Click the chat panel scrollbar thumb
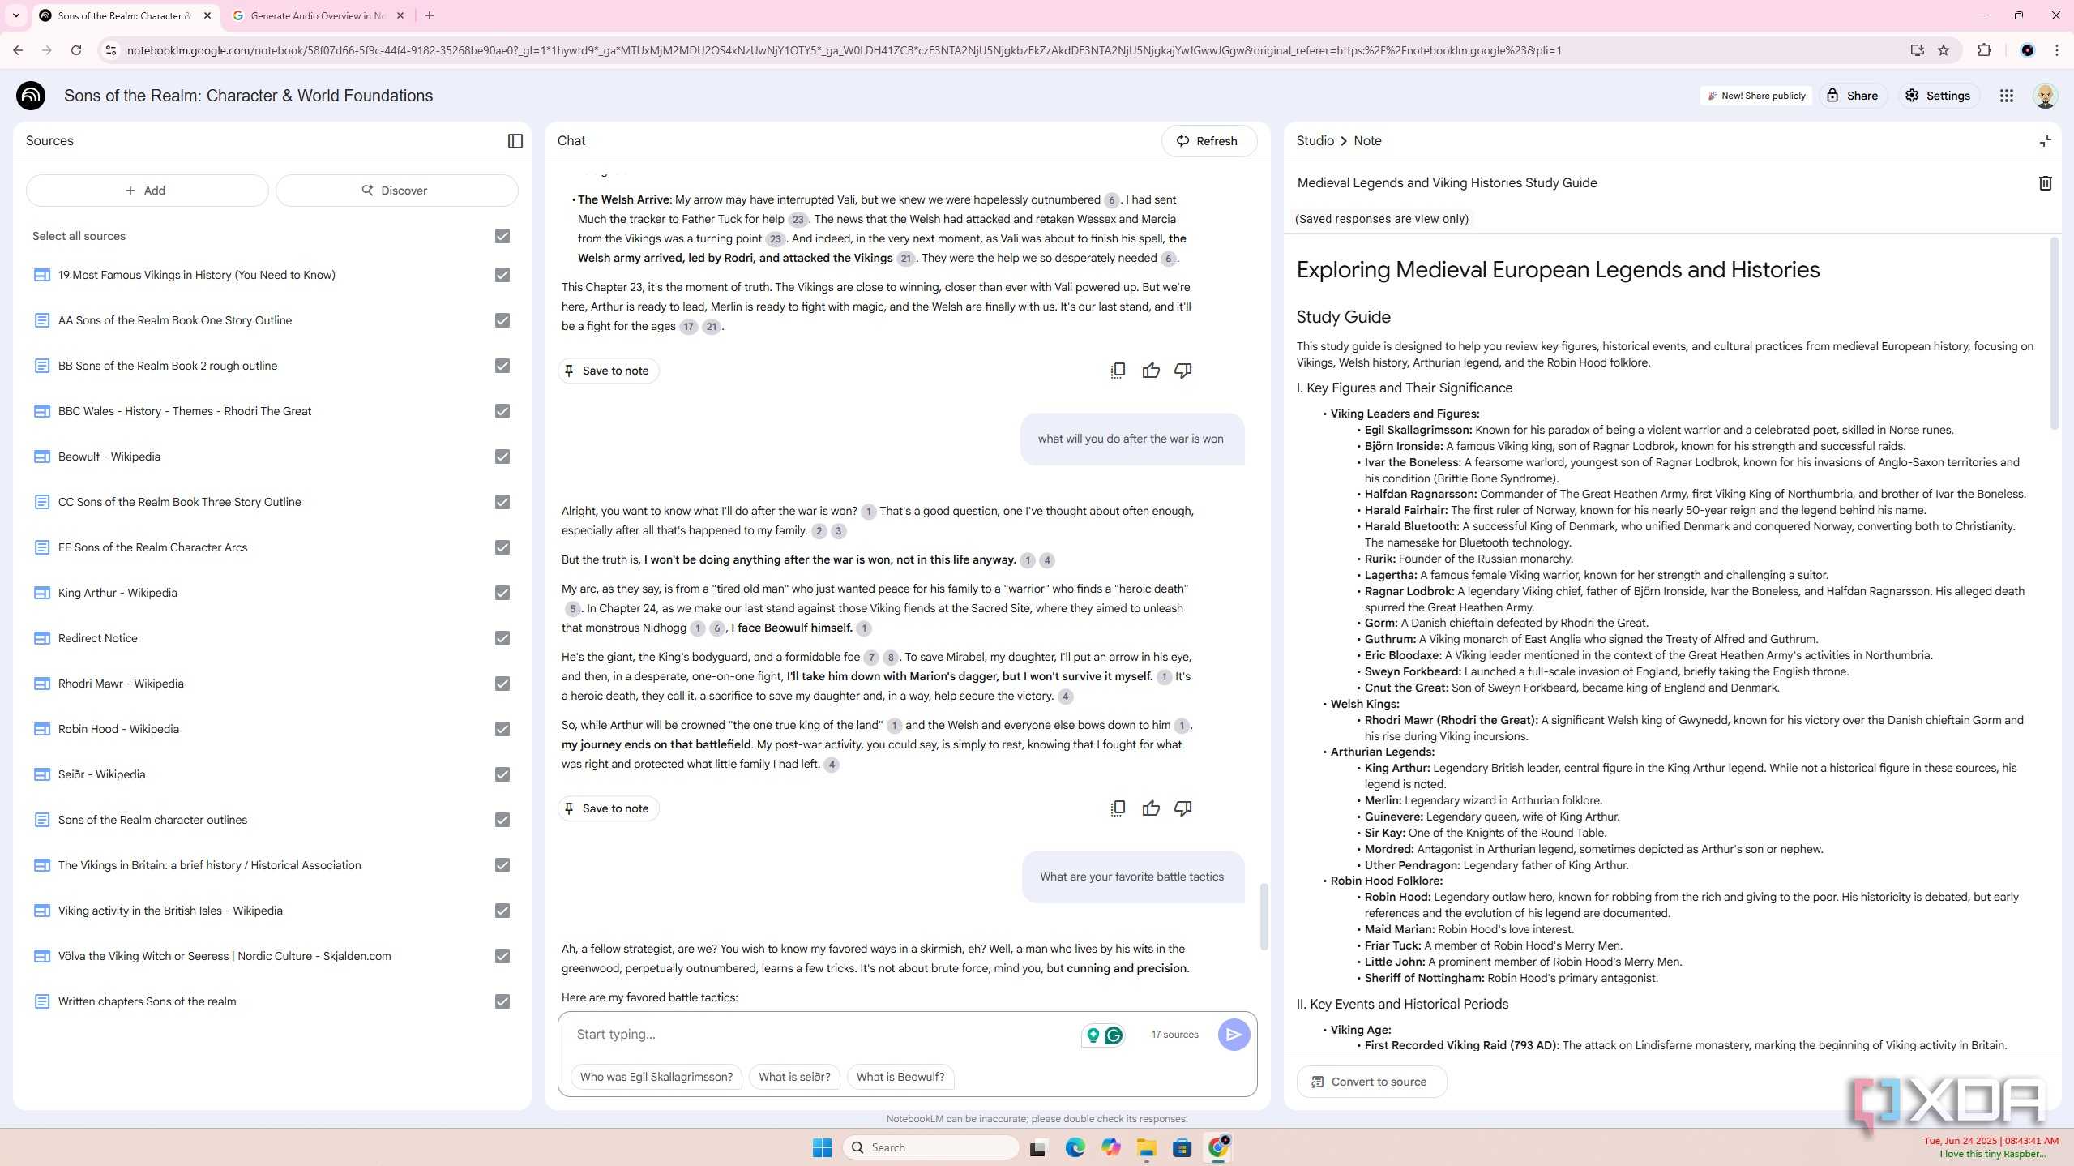The image size is (2074, 1166). [1264, 916]
